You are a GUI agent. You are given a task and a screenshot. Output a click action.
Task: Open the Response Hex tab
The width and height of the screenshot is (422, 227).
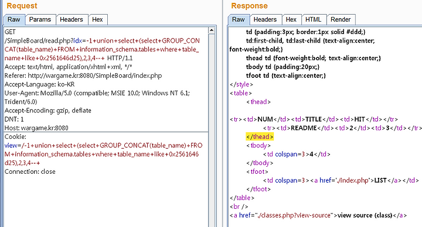point(291,20)
